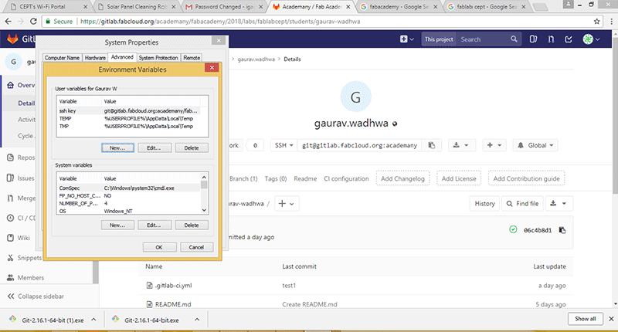Switch to the Solar Panel Cleaning Robot tab

[x=137, y=7]
